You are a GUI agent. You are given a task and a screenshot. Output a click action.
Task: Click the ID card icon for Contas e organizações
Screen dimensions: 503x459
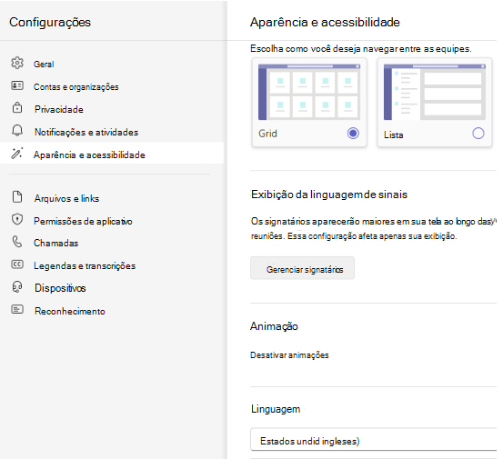click(x=17, y=85)
